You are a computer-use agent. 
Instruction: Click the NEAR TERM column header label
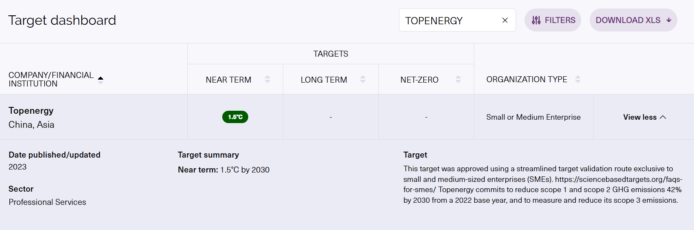[229, 80]
